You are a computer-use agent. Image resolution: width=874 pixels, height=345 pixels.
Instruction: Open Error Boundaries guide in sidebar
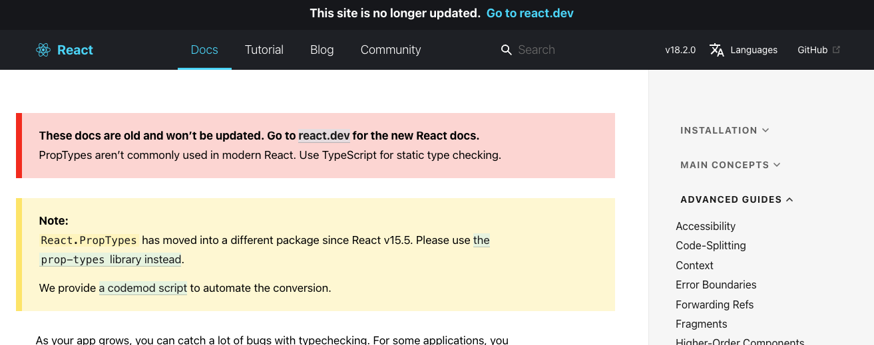click(716, 285)
